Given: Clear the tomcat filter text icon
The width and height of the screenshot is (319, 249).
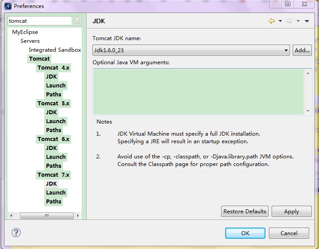Looking at the screenshot, I should [77, 21].
